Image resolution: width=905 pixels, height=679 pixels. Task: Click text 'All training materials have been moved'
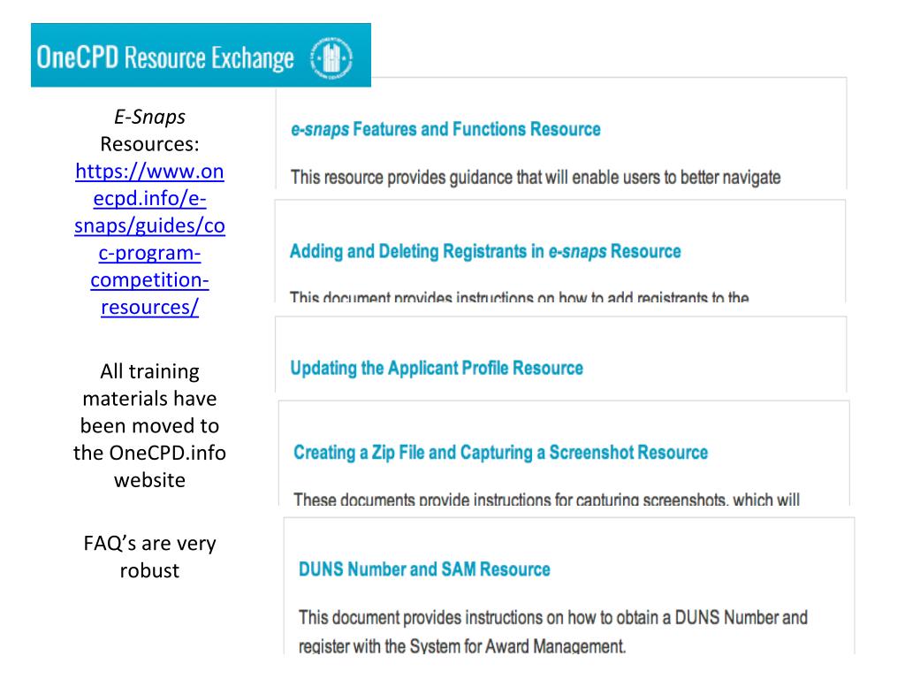point(149,399)
